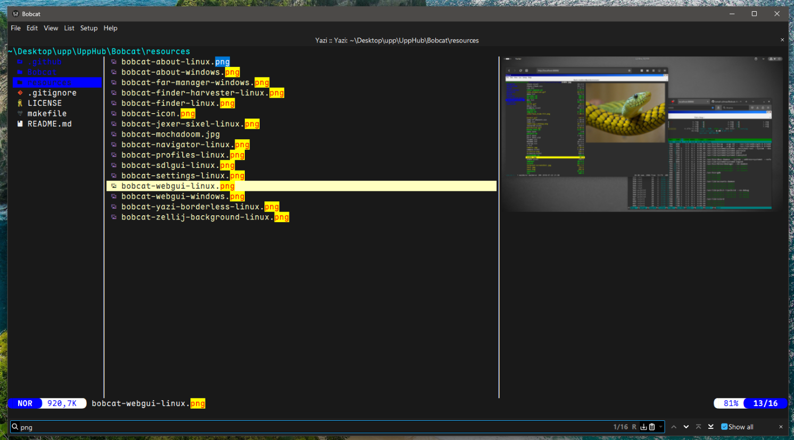
Task: Open the .github folder entry
Action: click(45, 62)
